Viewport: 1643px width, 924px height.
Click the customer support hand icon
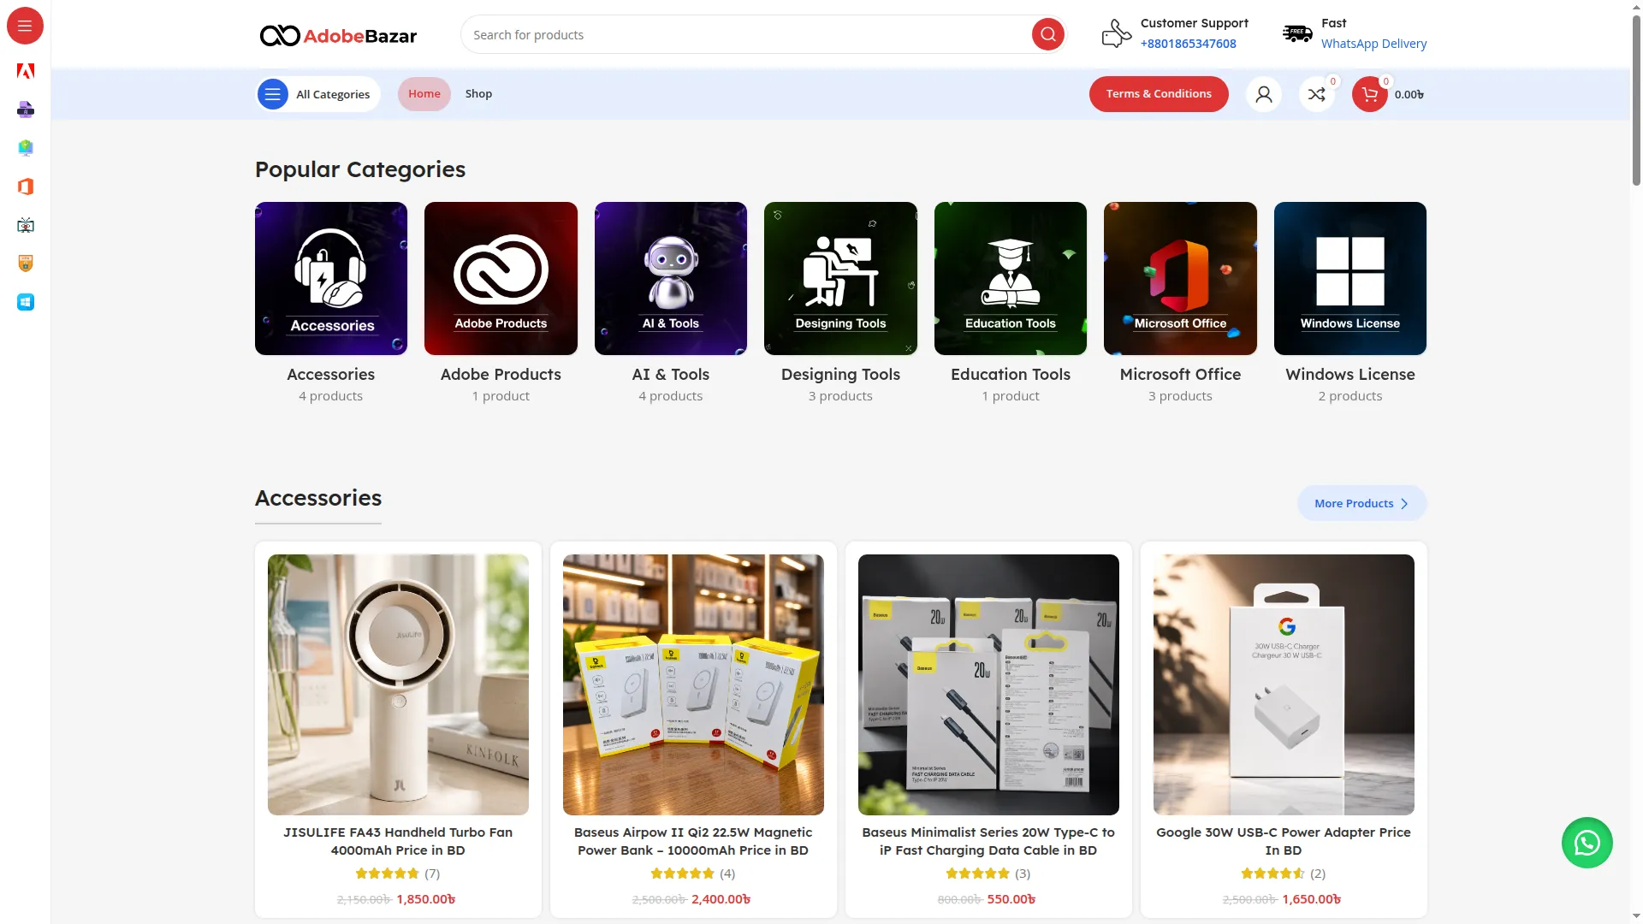1116,33
